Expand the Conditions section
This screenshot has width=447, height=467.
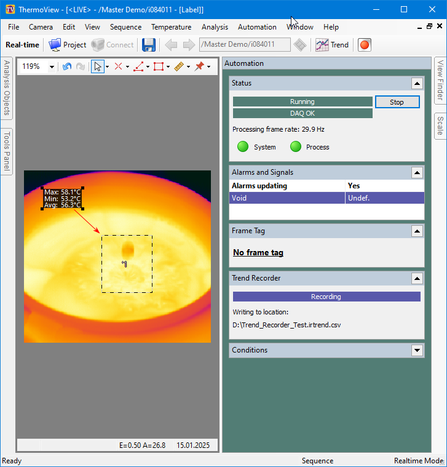[417, 350]
